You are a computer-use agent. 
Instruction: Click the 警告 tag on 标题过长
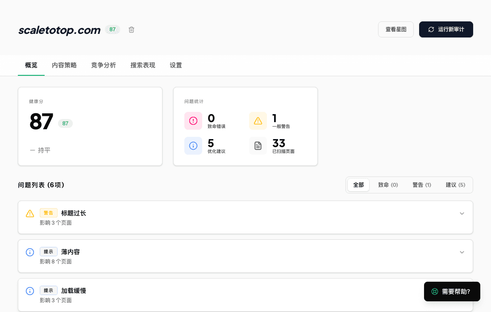tap(49, 213)
